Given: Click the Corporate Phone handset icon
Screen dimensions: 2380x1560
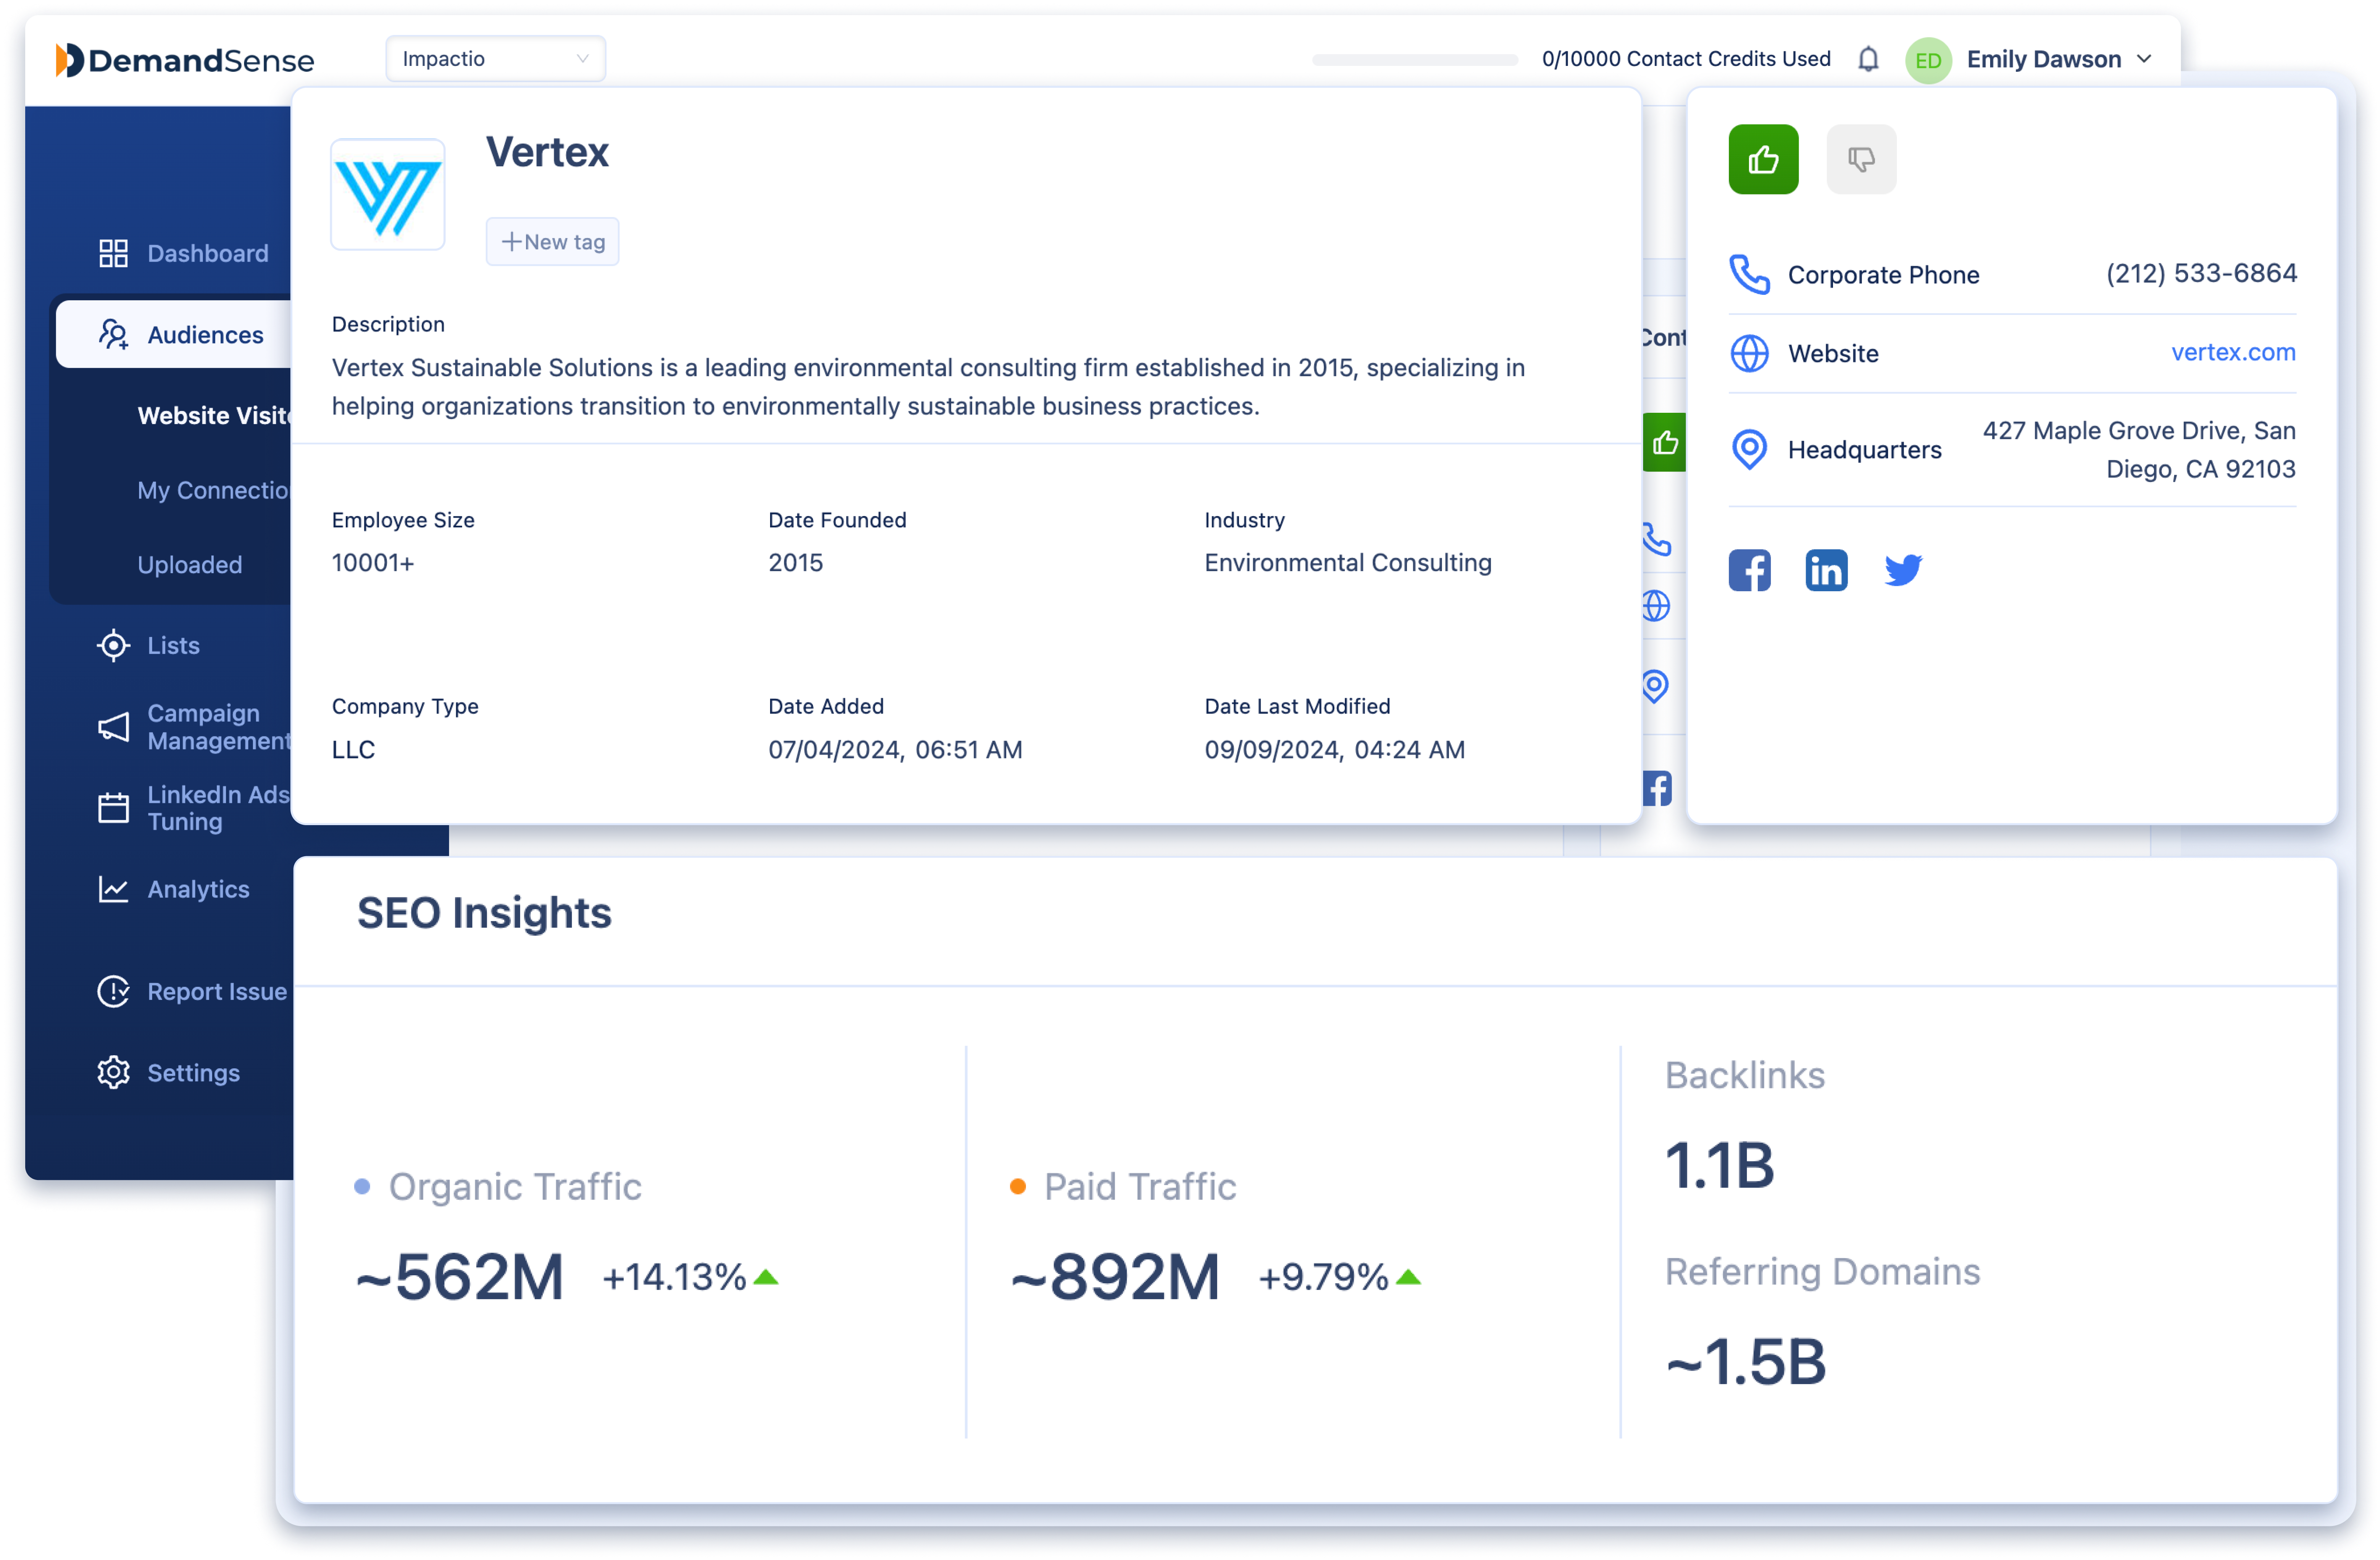Looking at the screenshot, I should coord(1749,274).
